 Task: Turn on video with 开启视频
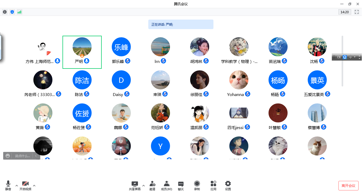(25, 185)
